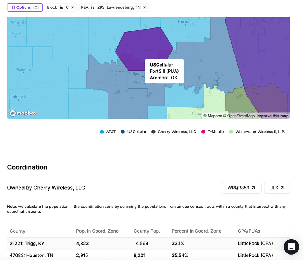Open the chat support widget

click(x=291, y=247)
